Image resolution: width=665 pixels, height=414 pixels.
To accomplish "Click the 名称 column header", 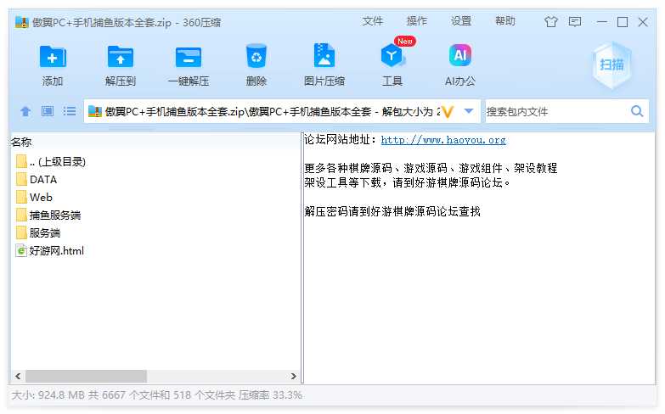I will [21, 142].
